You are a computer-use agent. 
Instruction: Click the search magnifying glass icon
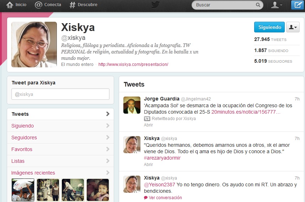[258, 5]
